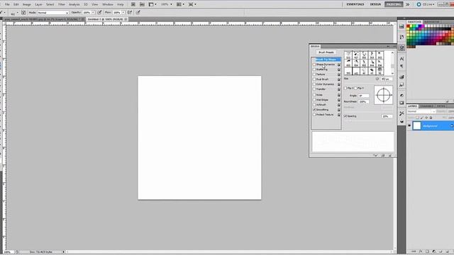
Task: Create new brush icon at Brush panel bottom
Action: coord(383,155)
